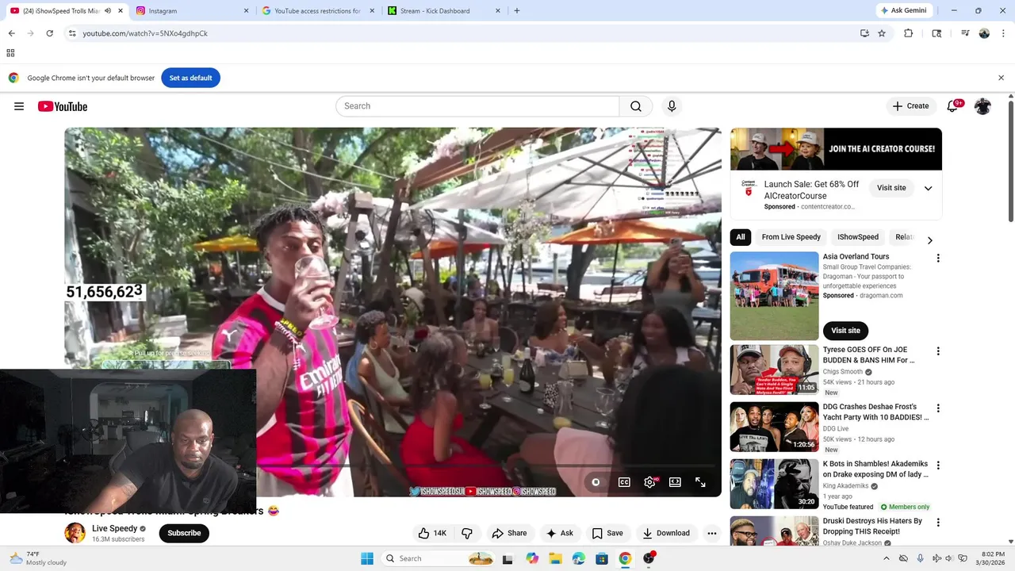Open options for Tyrese GOES OFF video

click(938, 351)
